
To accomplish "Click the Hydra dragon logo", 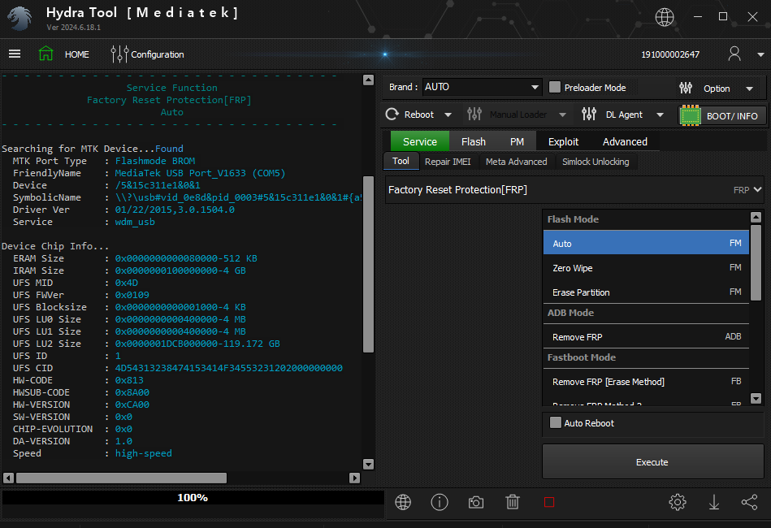I will tap(19, 19).
